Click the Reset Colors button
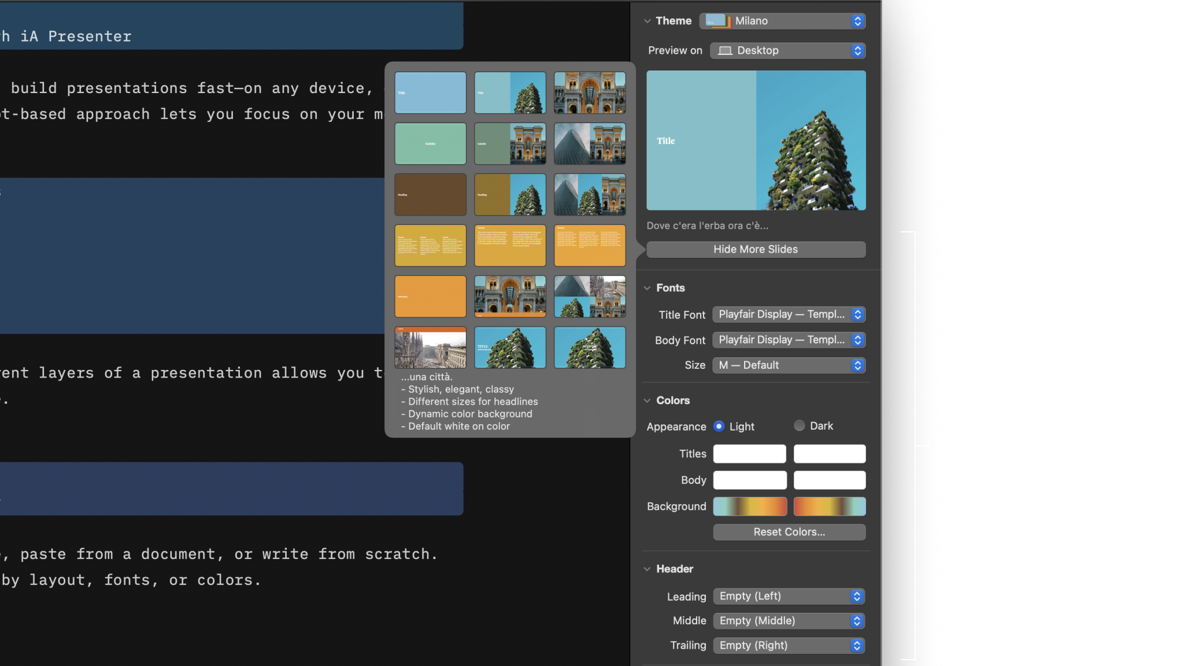The image size is (1184, 666). 789,532
